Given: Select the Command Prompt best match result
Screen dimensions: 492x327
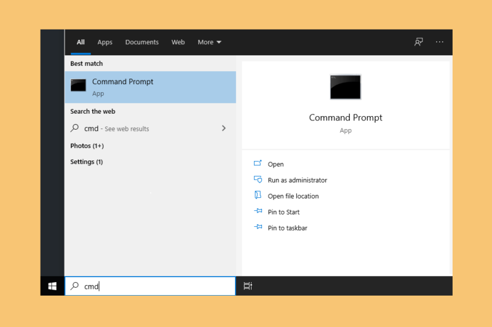Looking at the screenshot, I should coord(150,87).
